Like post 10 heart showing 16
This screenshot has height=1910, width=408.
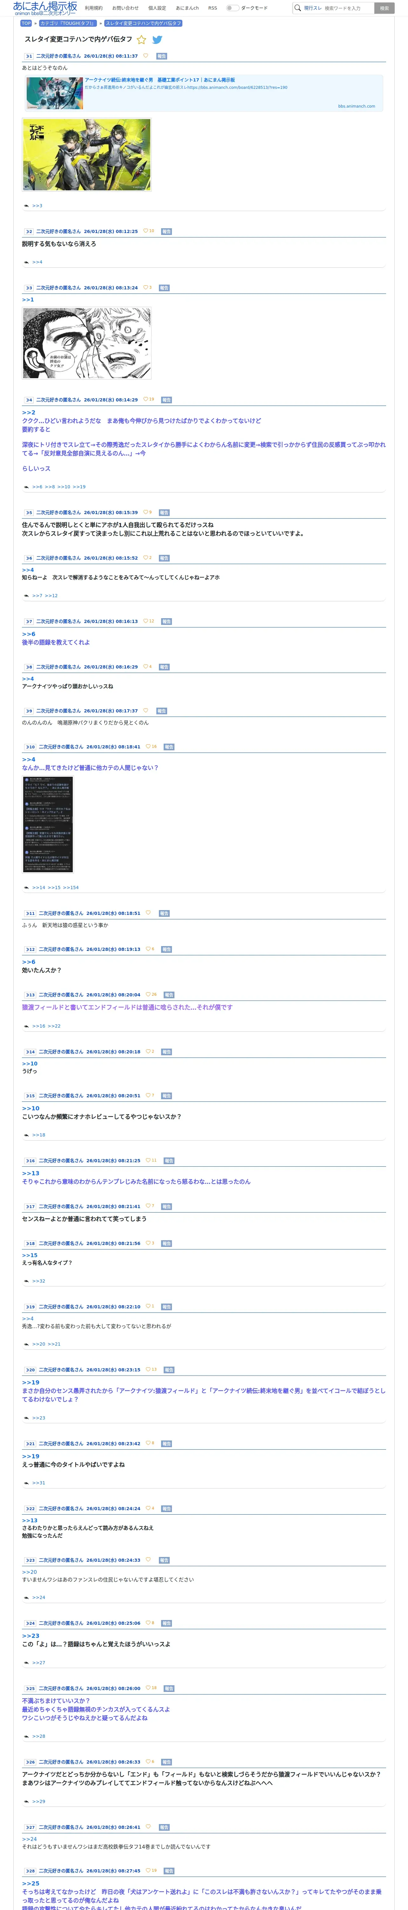[x=148, y=746]
